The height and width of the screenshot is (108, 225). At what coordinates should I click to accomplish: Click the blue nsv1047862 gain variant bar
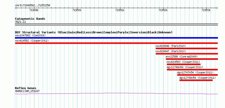pyautogui.click(x=116, y=38)
